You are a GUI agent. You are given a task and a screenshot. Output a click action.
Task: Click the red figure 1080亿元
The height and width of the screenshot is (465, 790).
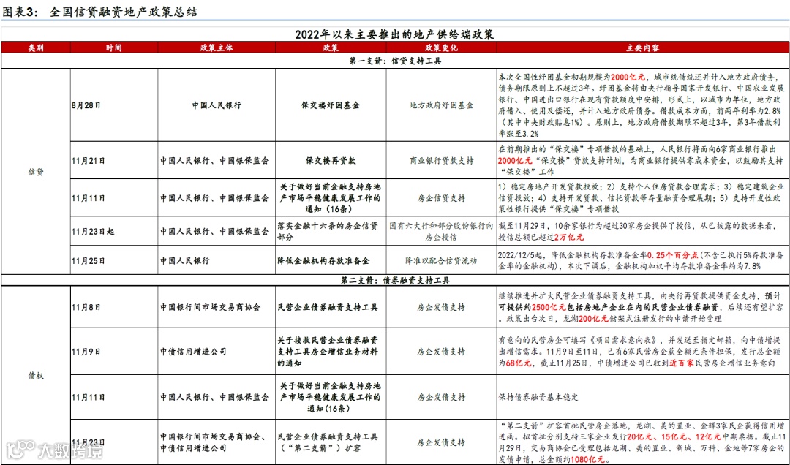pos(587,459)
